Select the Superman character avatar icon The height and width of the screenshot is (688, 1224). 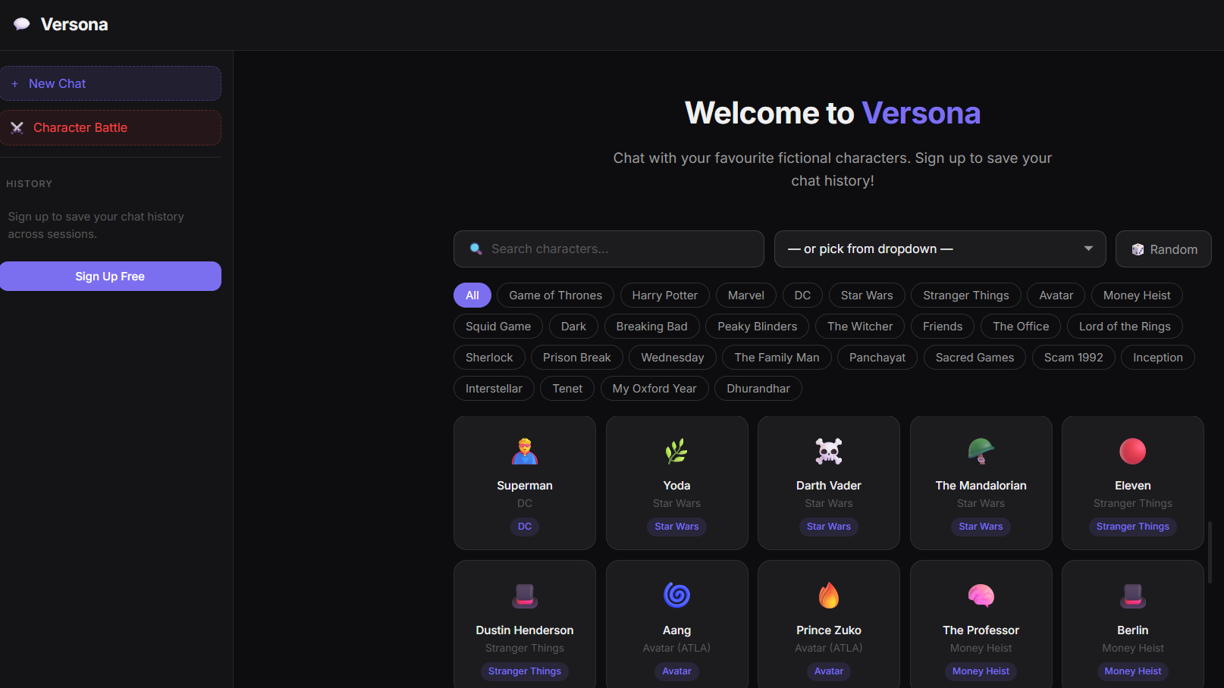coord(525,452)
